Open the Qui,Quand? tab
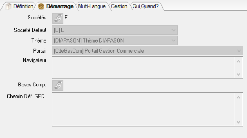The height and width of the screenshot is (138, 247). click(x=145, y=6)
